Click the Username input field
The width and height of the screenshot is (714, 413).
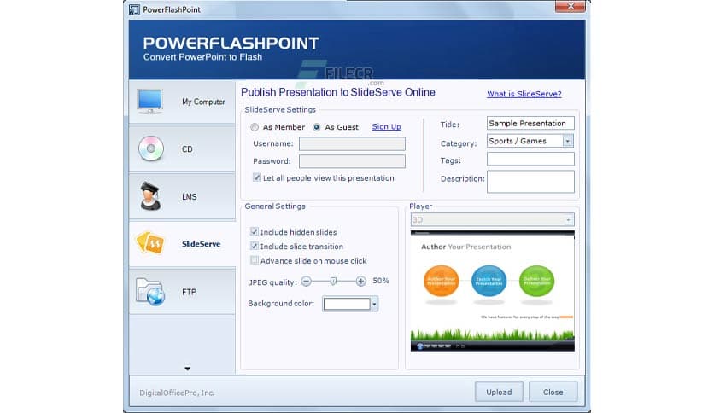[352, 143]
